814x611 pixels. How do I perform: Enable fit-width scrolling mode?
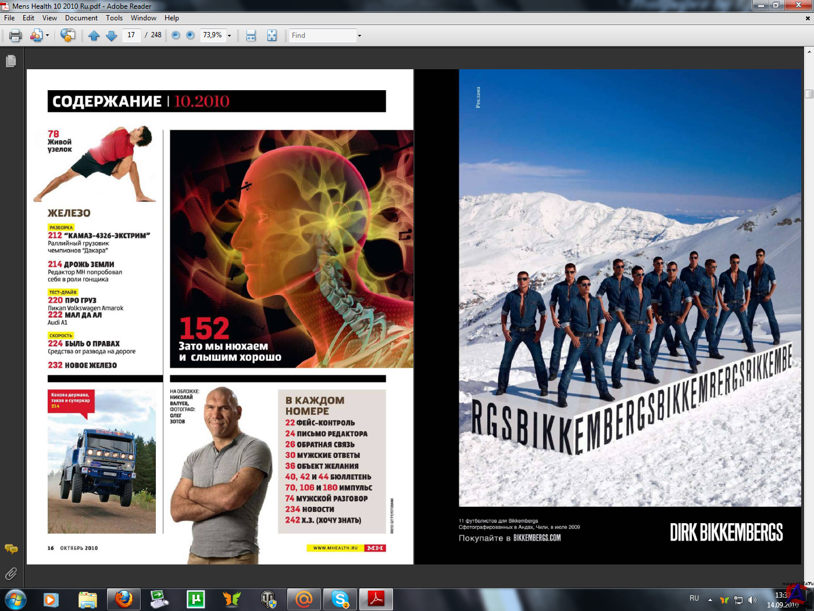point(251,35)
